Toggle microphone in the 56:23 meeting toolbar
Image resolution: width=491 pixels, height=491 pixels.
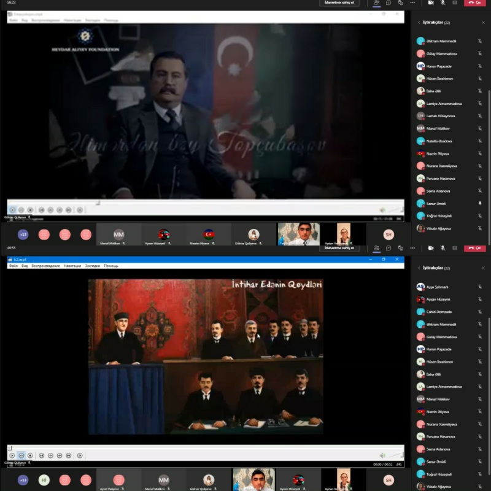(443, 2)
